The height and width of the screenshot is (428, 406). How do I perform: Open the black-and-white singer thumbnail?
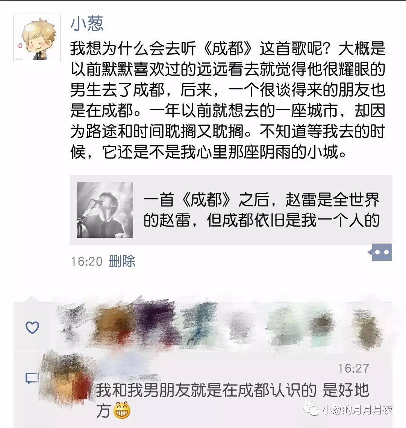coord(105,210)
